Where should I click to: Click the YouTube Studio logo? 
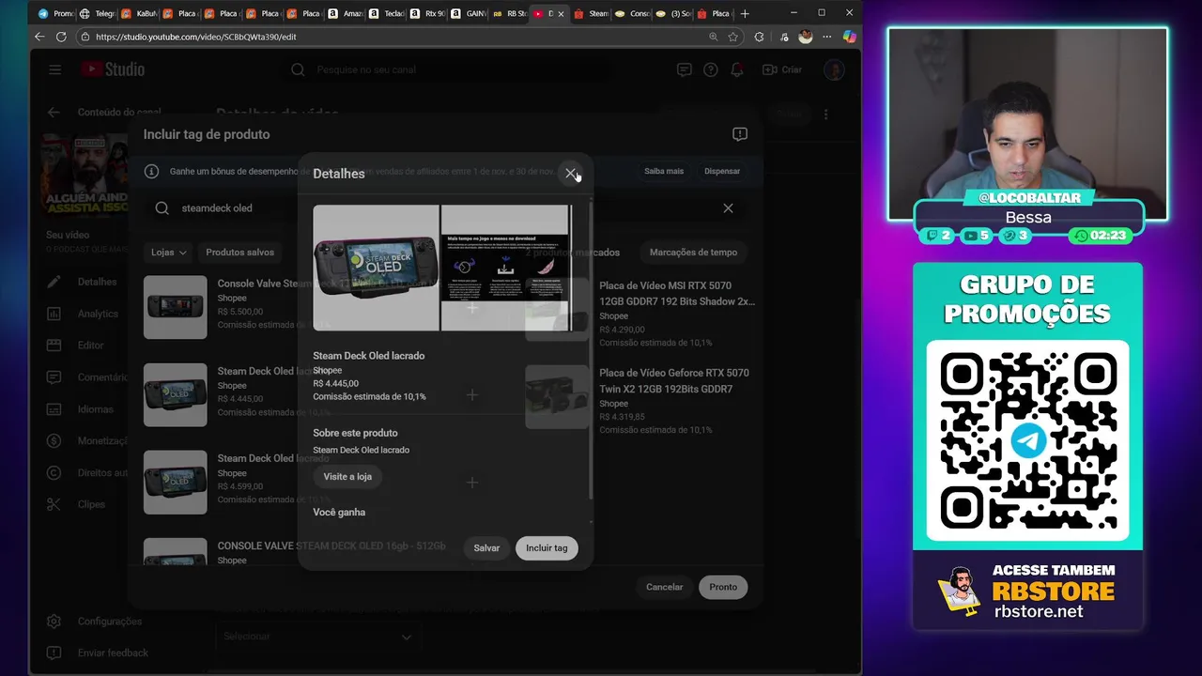[113, 69]
